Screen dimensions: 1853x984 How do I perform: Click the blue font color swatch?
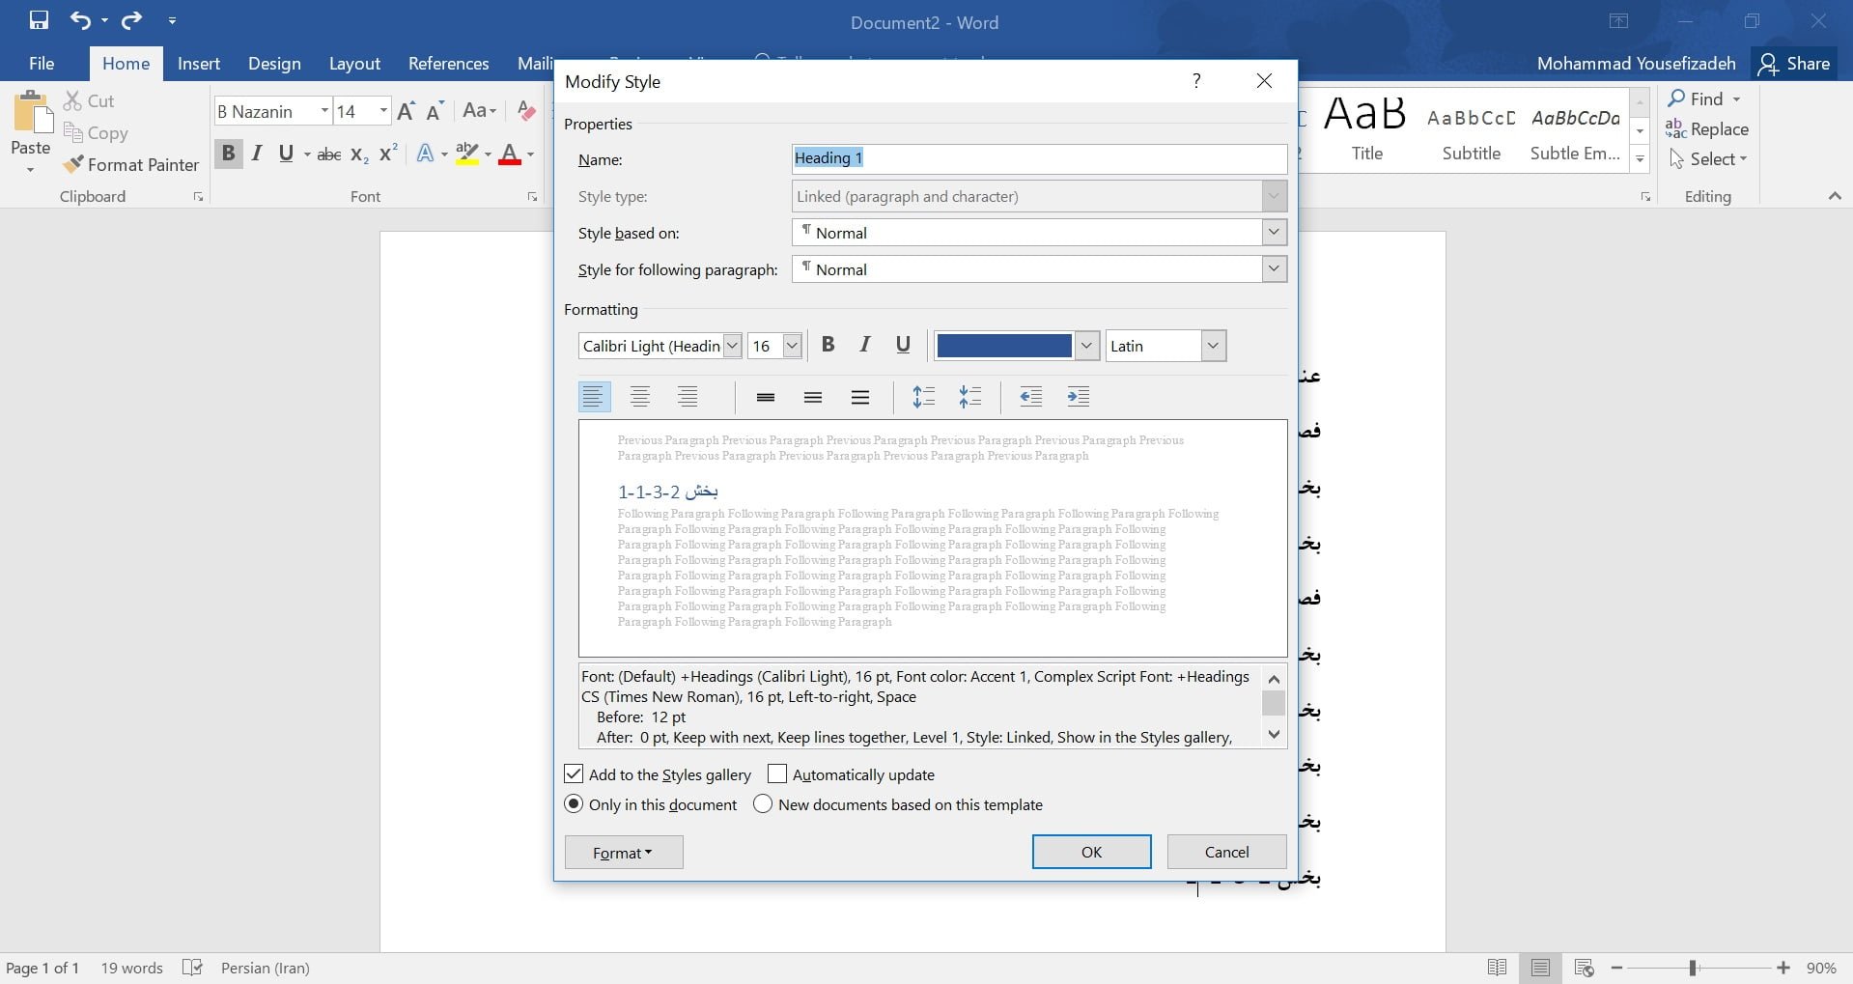pyautogui.click(x=1004, y=346)
